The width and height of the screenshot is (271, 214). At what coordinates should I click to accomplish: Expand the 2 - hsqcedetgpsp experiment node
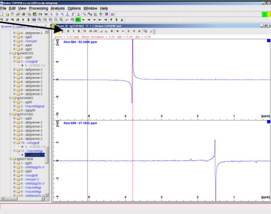14,106
